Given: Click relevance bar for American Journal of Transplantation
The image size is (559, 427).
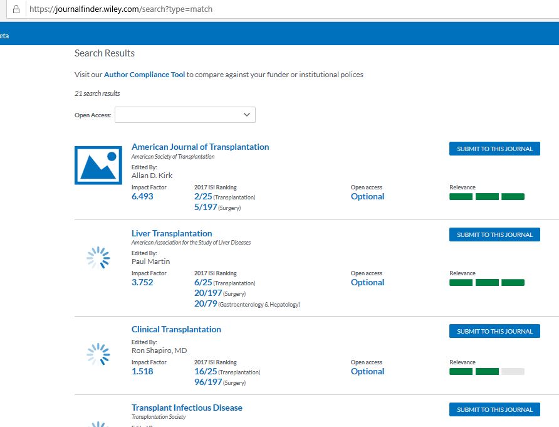Looking at the screenshot, I should coord(487,196).
